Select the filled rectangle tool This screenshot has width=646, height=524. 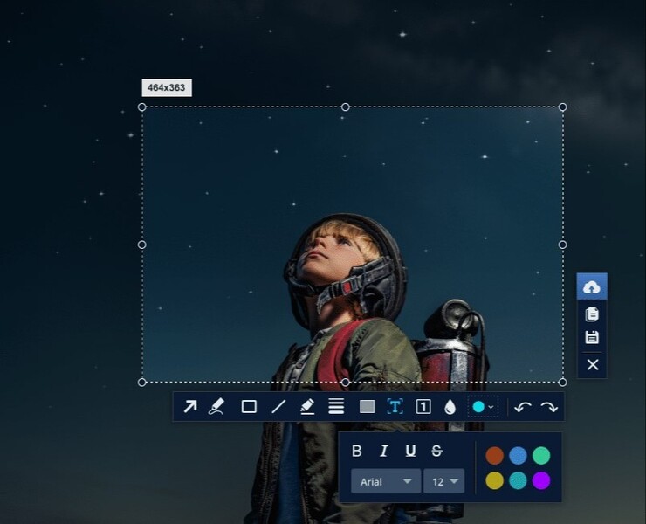(x=367, y=407)
